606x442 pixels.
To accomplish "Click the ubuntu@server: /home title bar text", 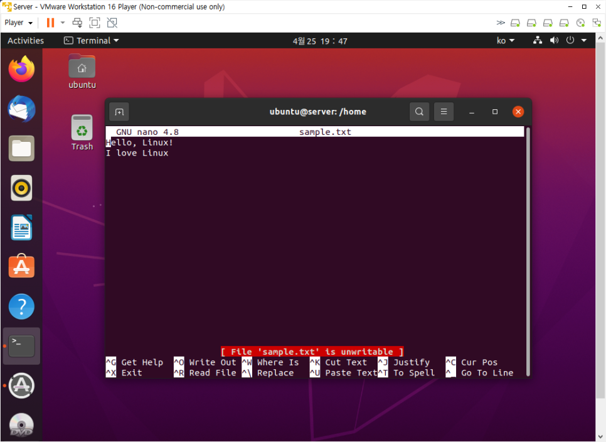I will click(x=317, y=112).
